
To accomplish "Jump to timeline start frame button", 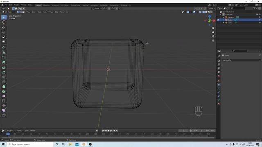I will point(103,131).
